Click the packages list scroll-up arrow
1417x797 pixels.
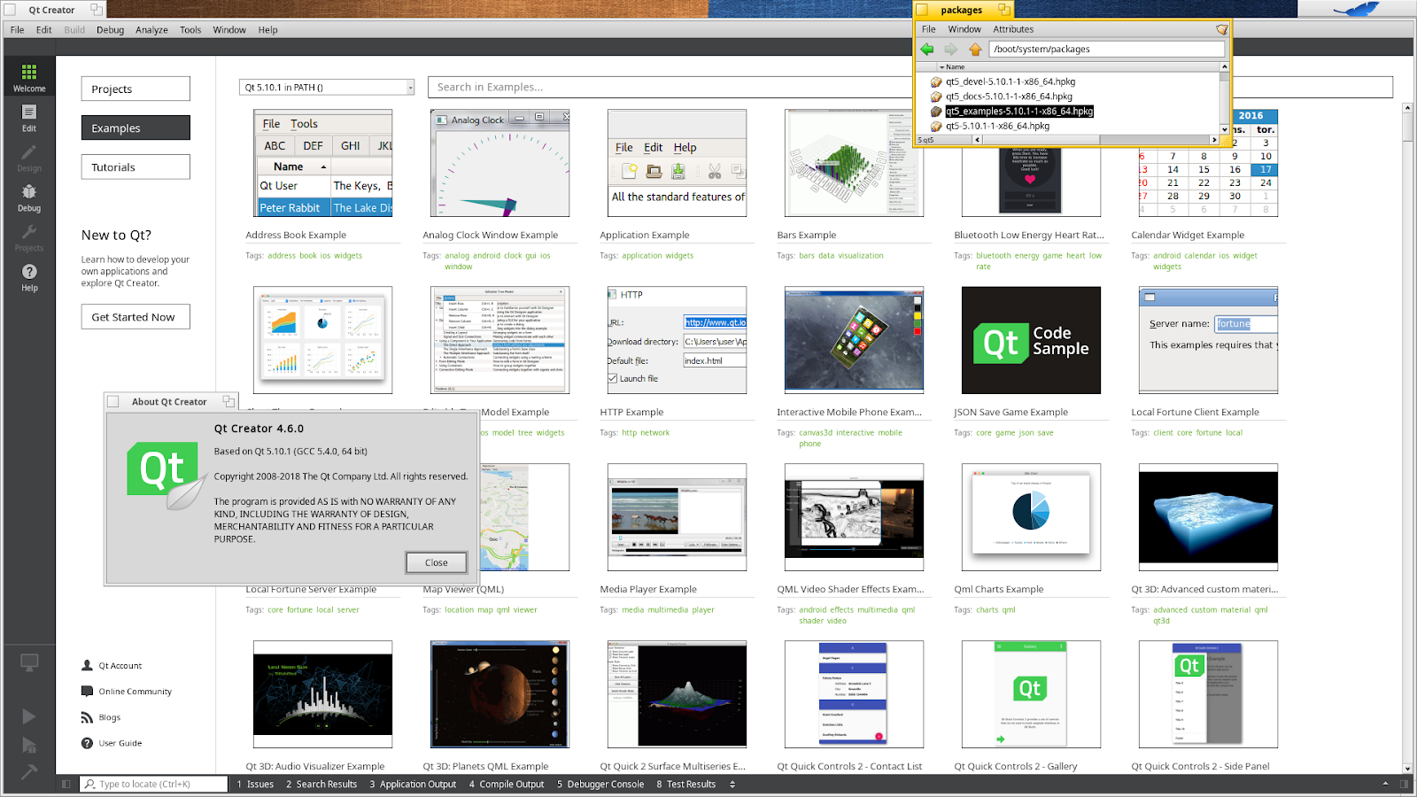pos(1225,66)
